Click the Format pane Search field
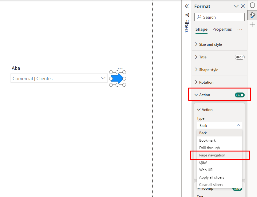The width and height of the screenshot is (257, 197). [219, 17]
